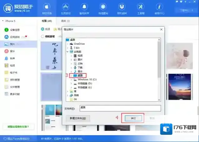Switch to the 图库 (3) tab

coord(66,21)
